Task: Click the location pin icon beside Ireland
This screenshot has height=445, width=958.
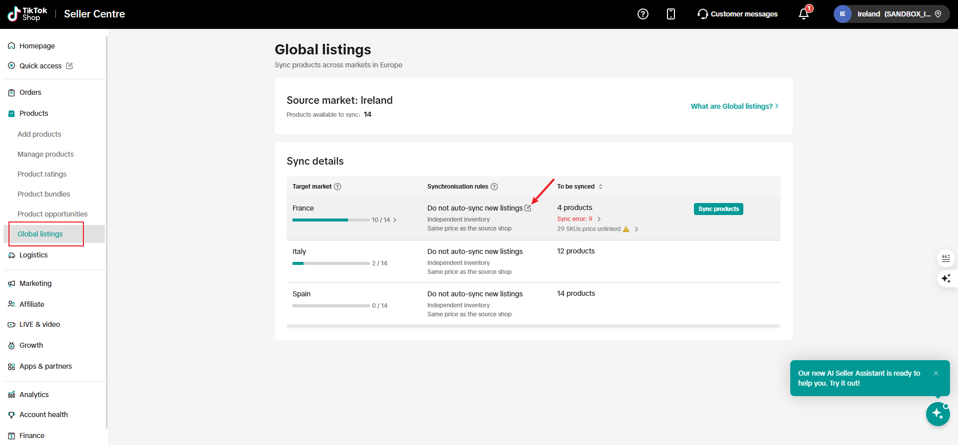Action: (938, 14)
